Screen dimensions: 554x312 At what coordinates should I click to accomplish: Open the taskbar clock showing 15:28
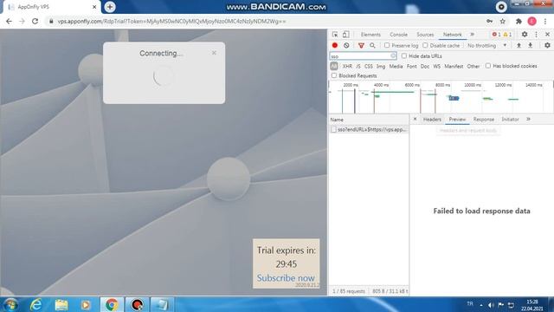point(532,305)
